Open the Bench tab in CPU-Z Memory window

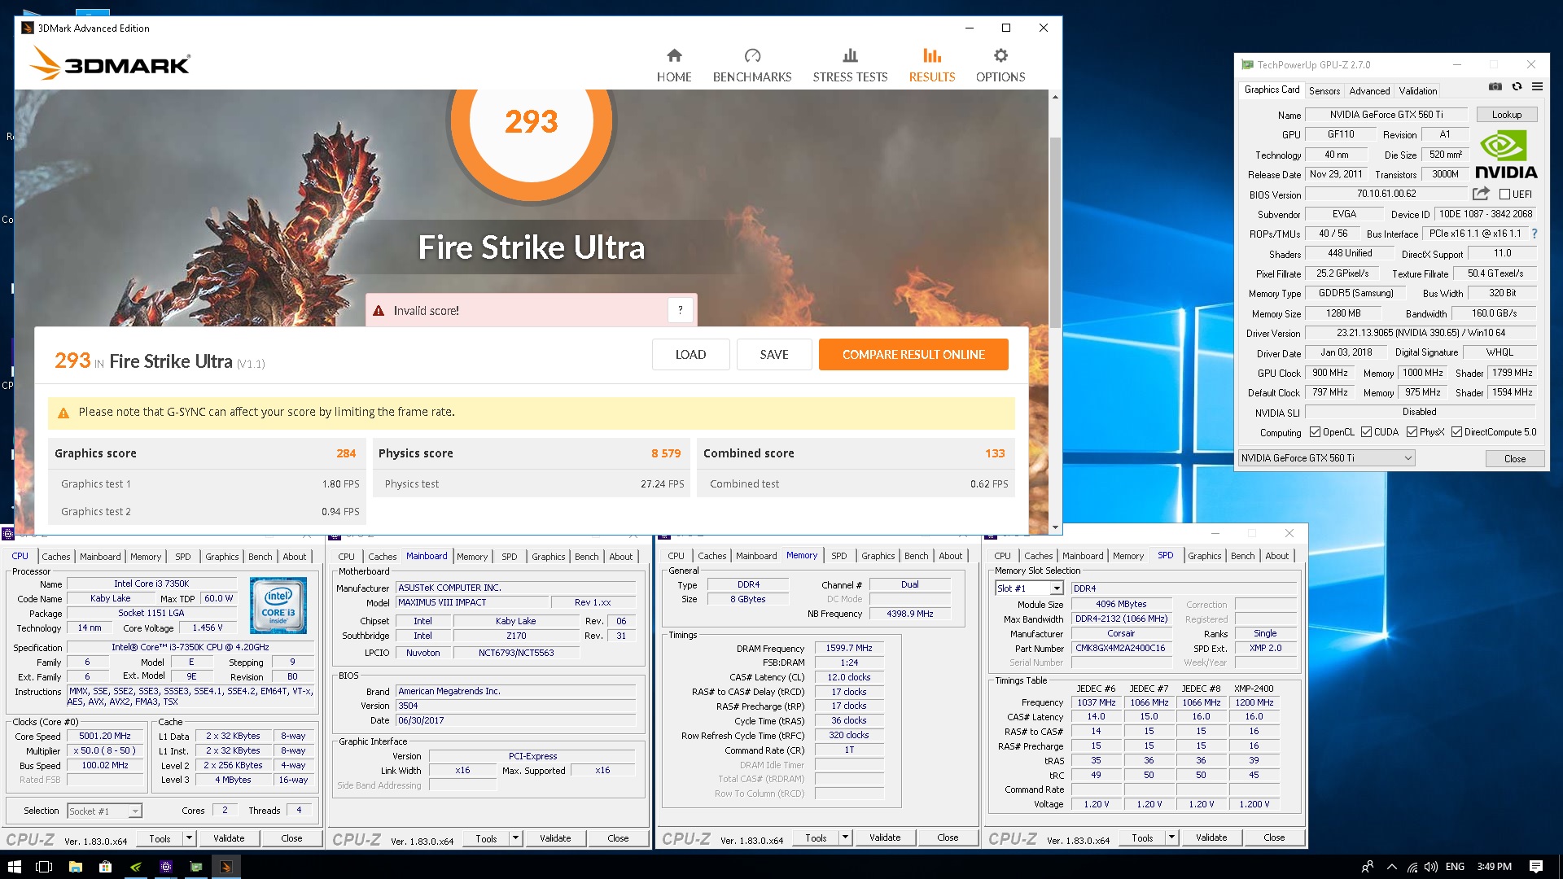coord(916,556)
